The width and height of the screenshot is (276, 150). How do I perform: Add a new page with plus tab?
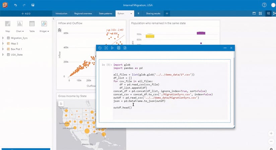coord(167,13)
